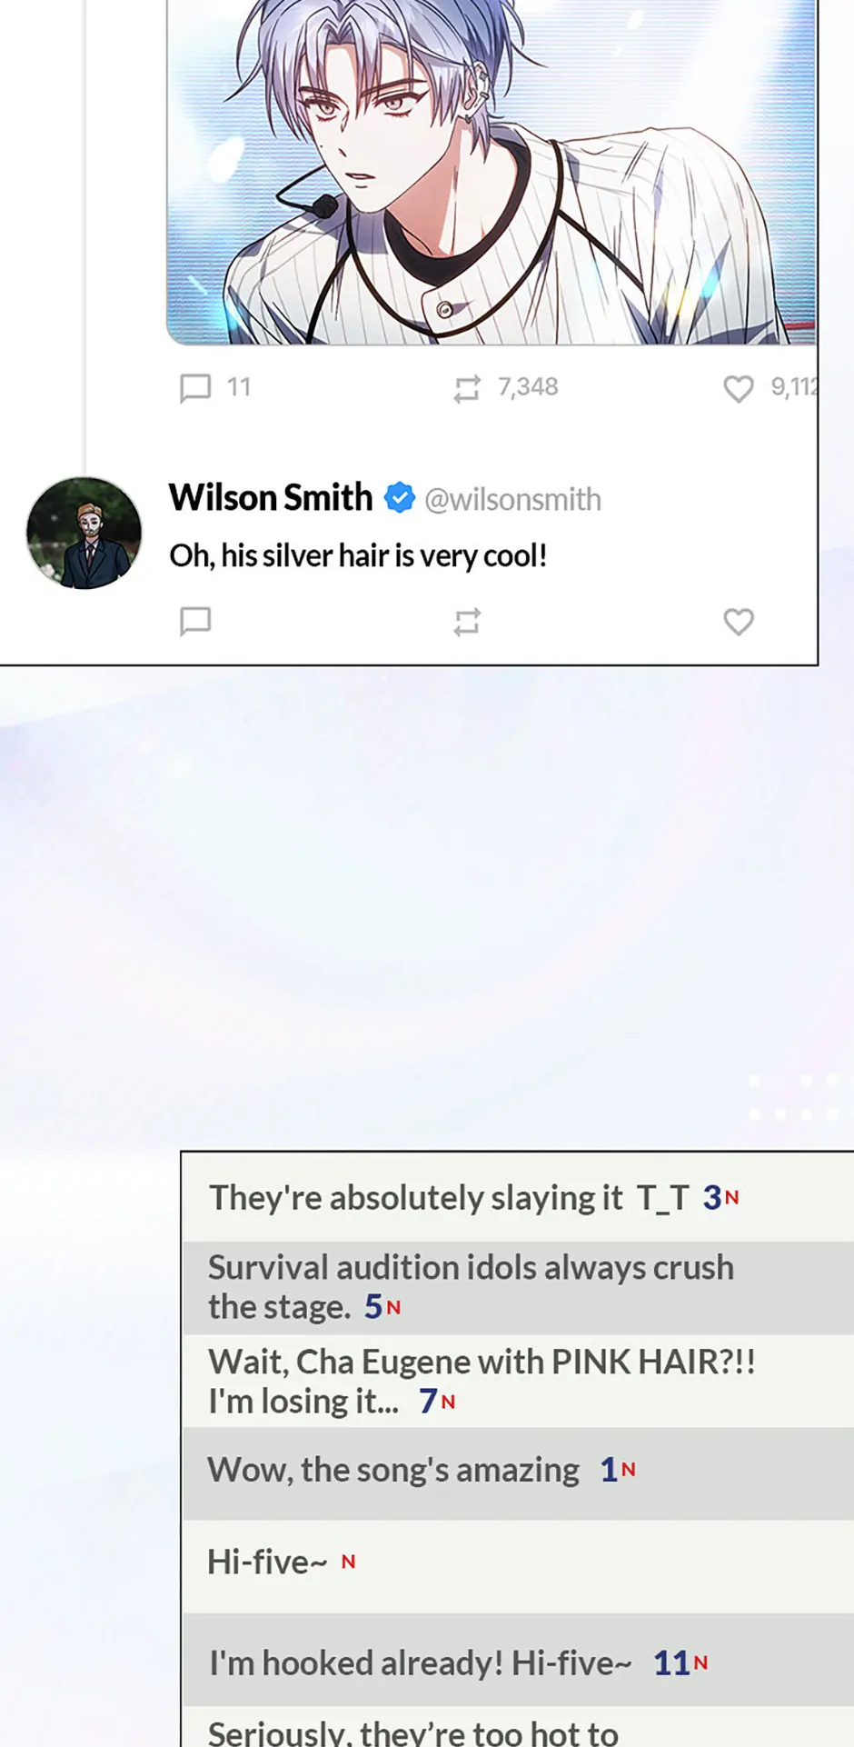Like Wilson Smith's comment with the heart icon

point(739,622)
